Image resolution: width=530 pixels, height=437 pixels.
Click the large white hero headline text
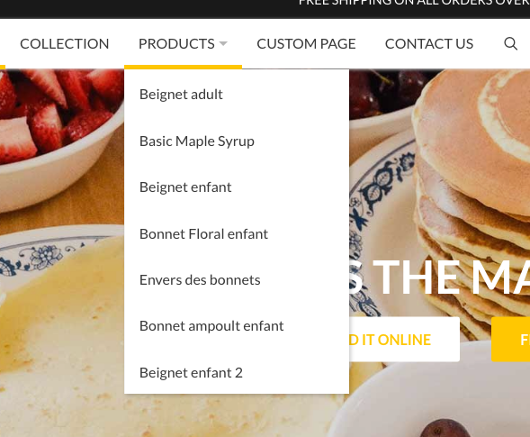439,278
